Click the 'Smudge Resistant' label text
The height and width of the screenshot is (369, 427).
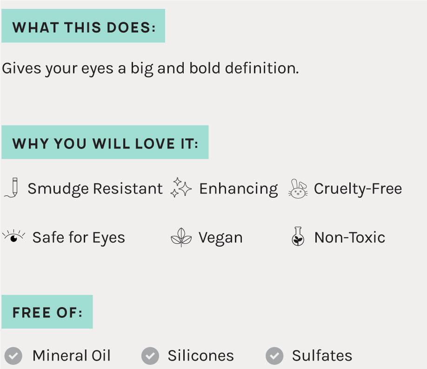(95, 188)
